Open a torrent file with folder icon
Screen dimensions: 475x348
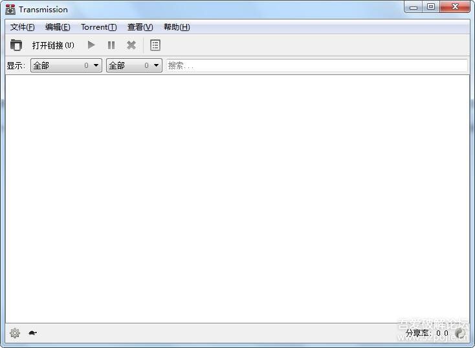(x=16, y=45)
